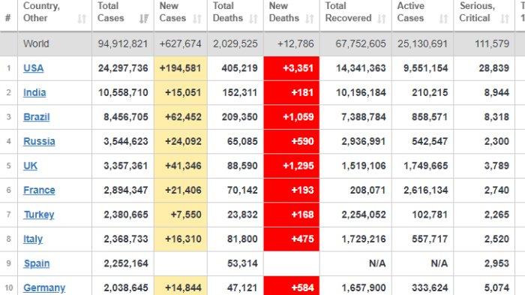The width and height of the screenshot is (525, 295).
Task: Go to Italy country page
Action: click(x=33, y=239)
